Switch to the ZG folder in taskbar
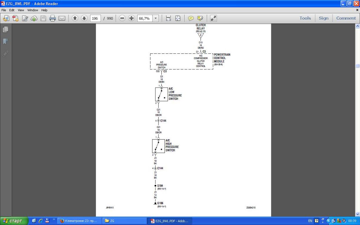 click(x=124, y=221)
